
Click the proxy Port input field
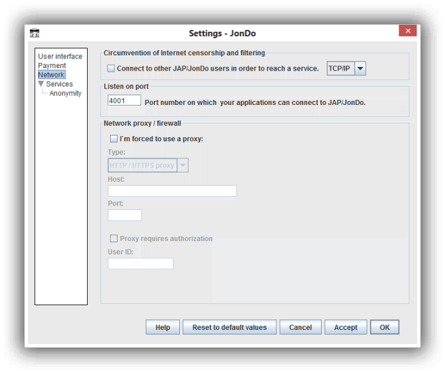point(125,215)
